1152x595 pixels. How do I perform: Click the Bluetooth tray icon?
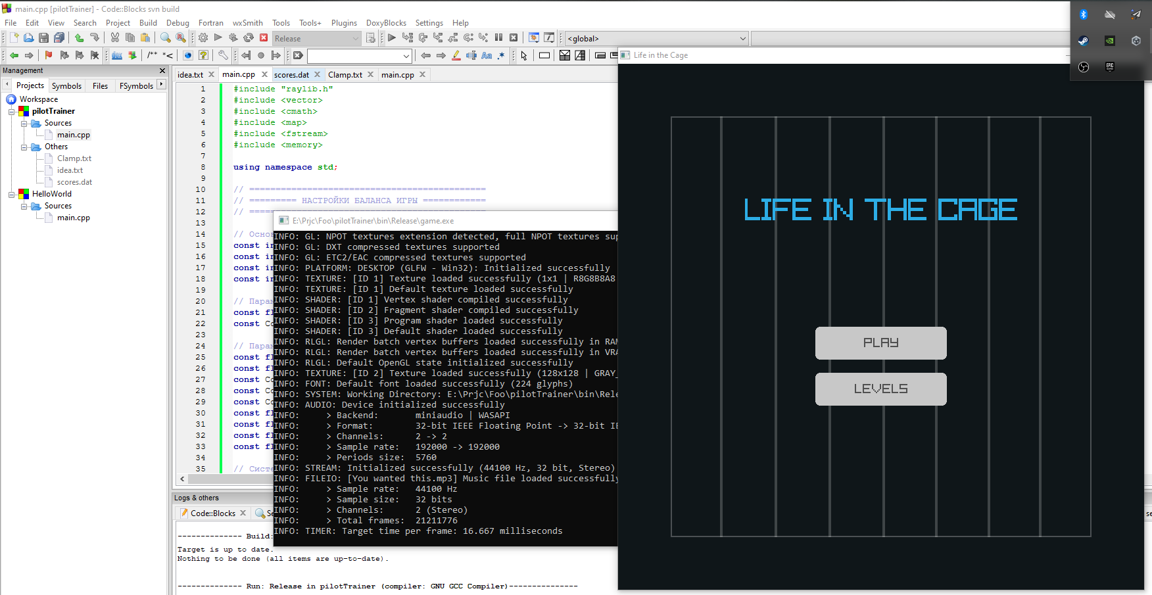[1084, 14]
